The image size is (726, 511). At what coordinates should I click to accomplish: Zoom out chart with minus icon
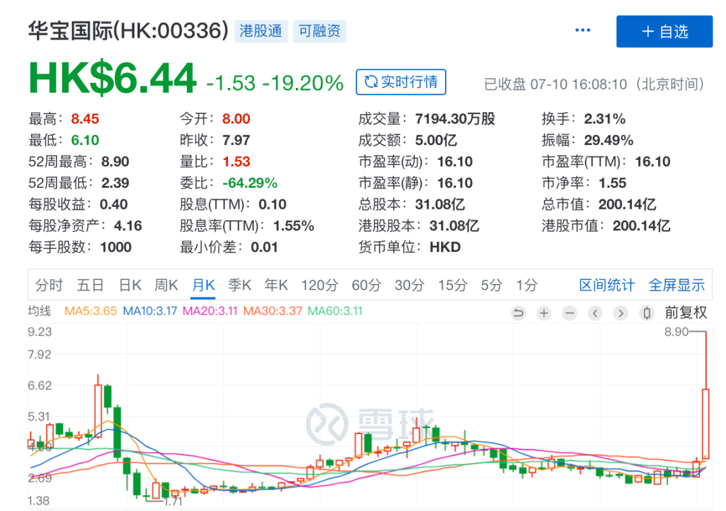pyautogui.click(x=569, y=313)
